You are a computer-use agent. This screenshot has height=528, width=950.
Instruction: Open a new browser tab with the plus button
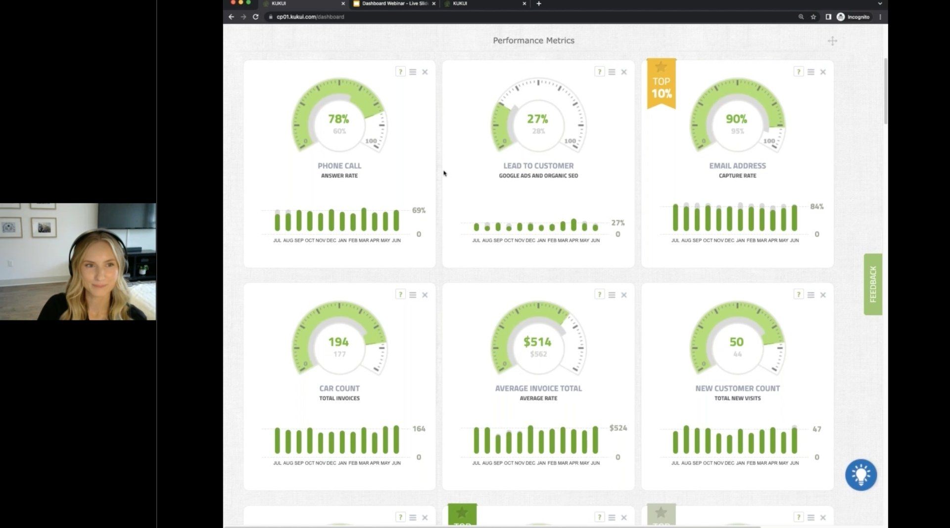538,3
